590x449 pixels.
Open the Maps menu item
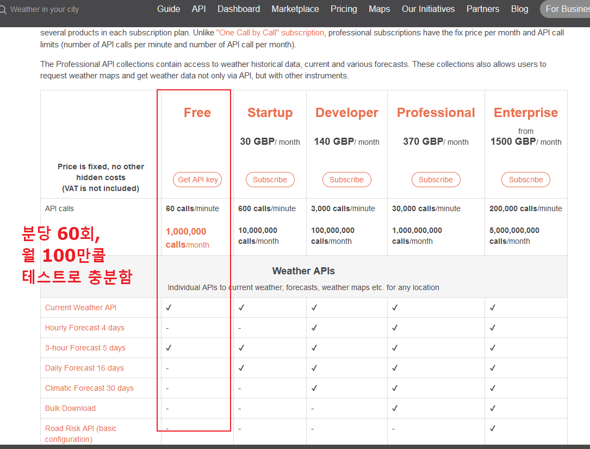point(380,9)
